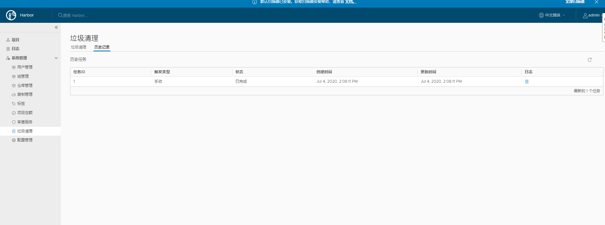This screenshot has width=605, height=225.
Task: Click the admin user avatar icon
Action: (x=585, y=16)
